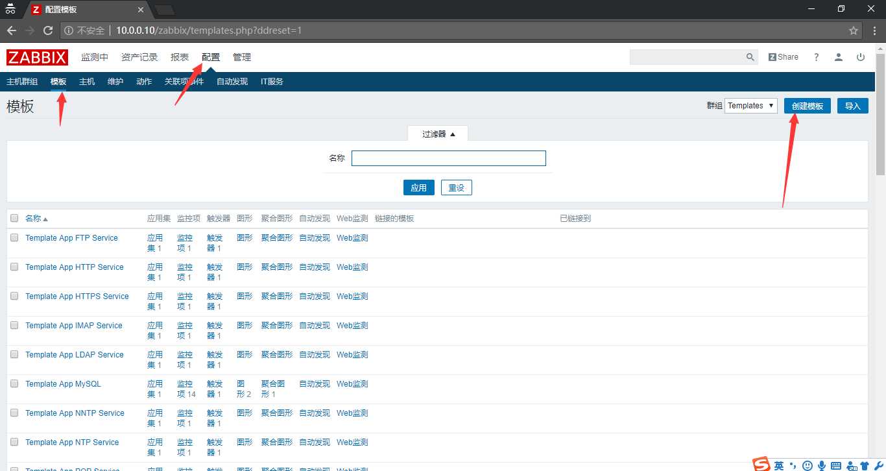Check the Template App HTTP Service box

tap(14, 267)
